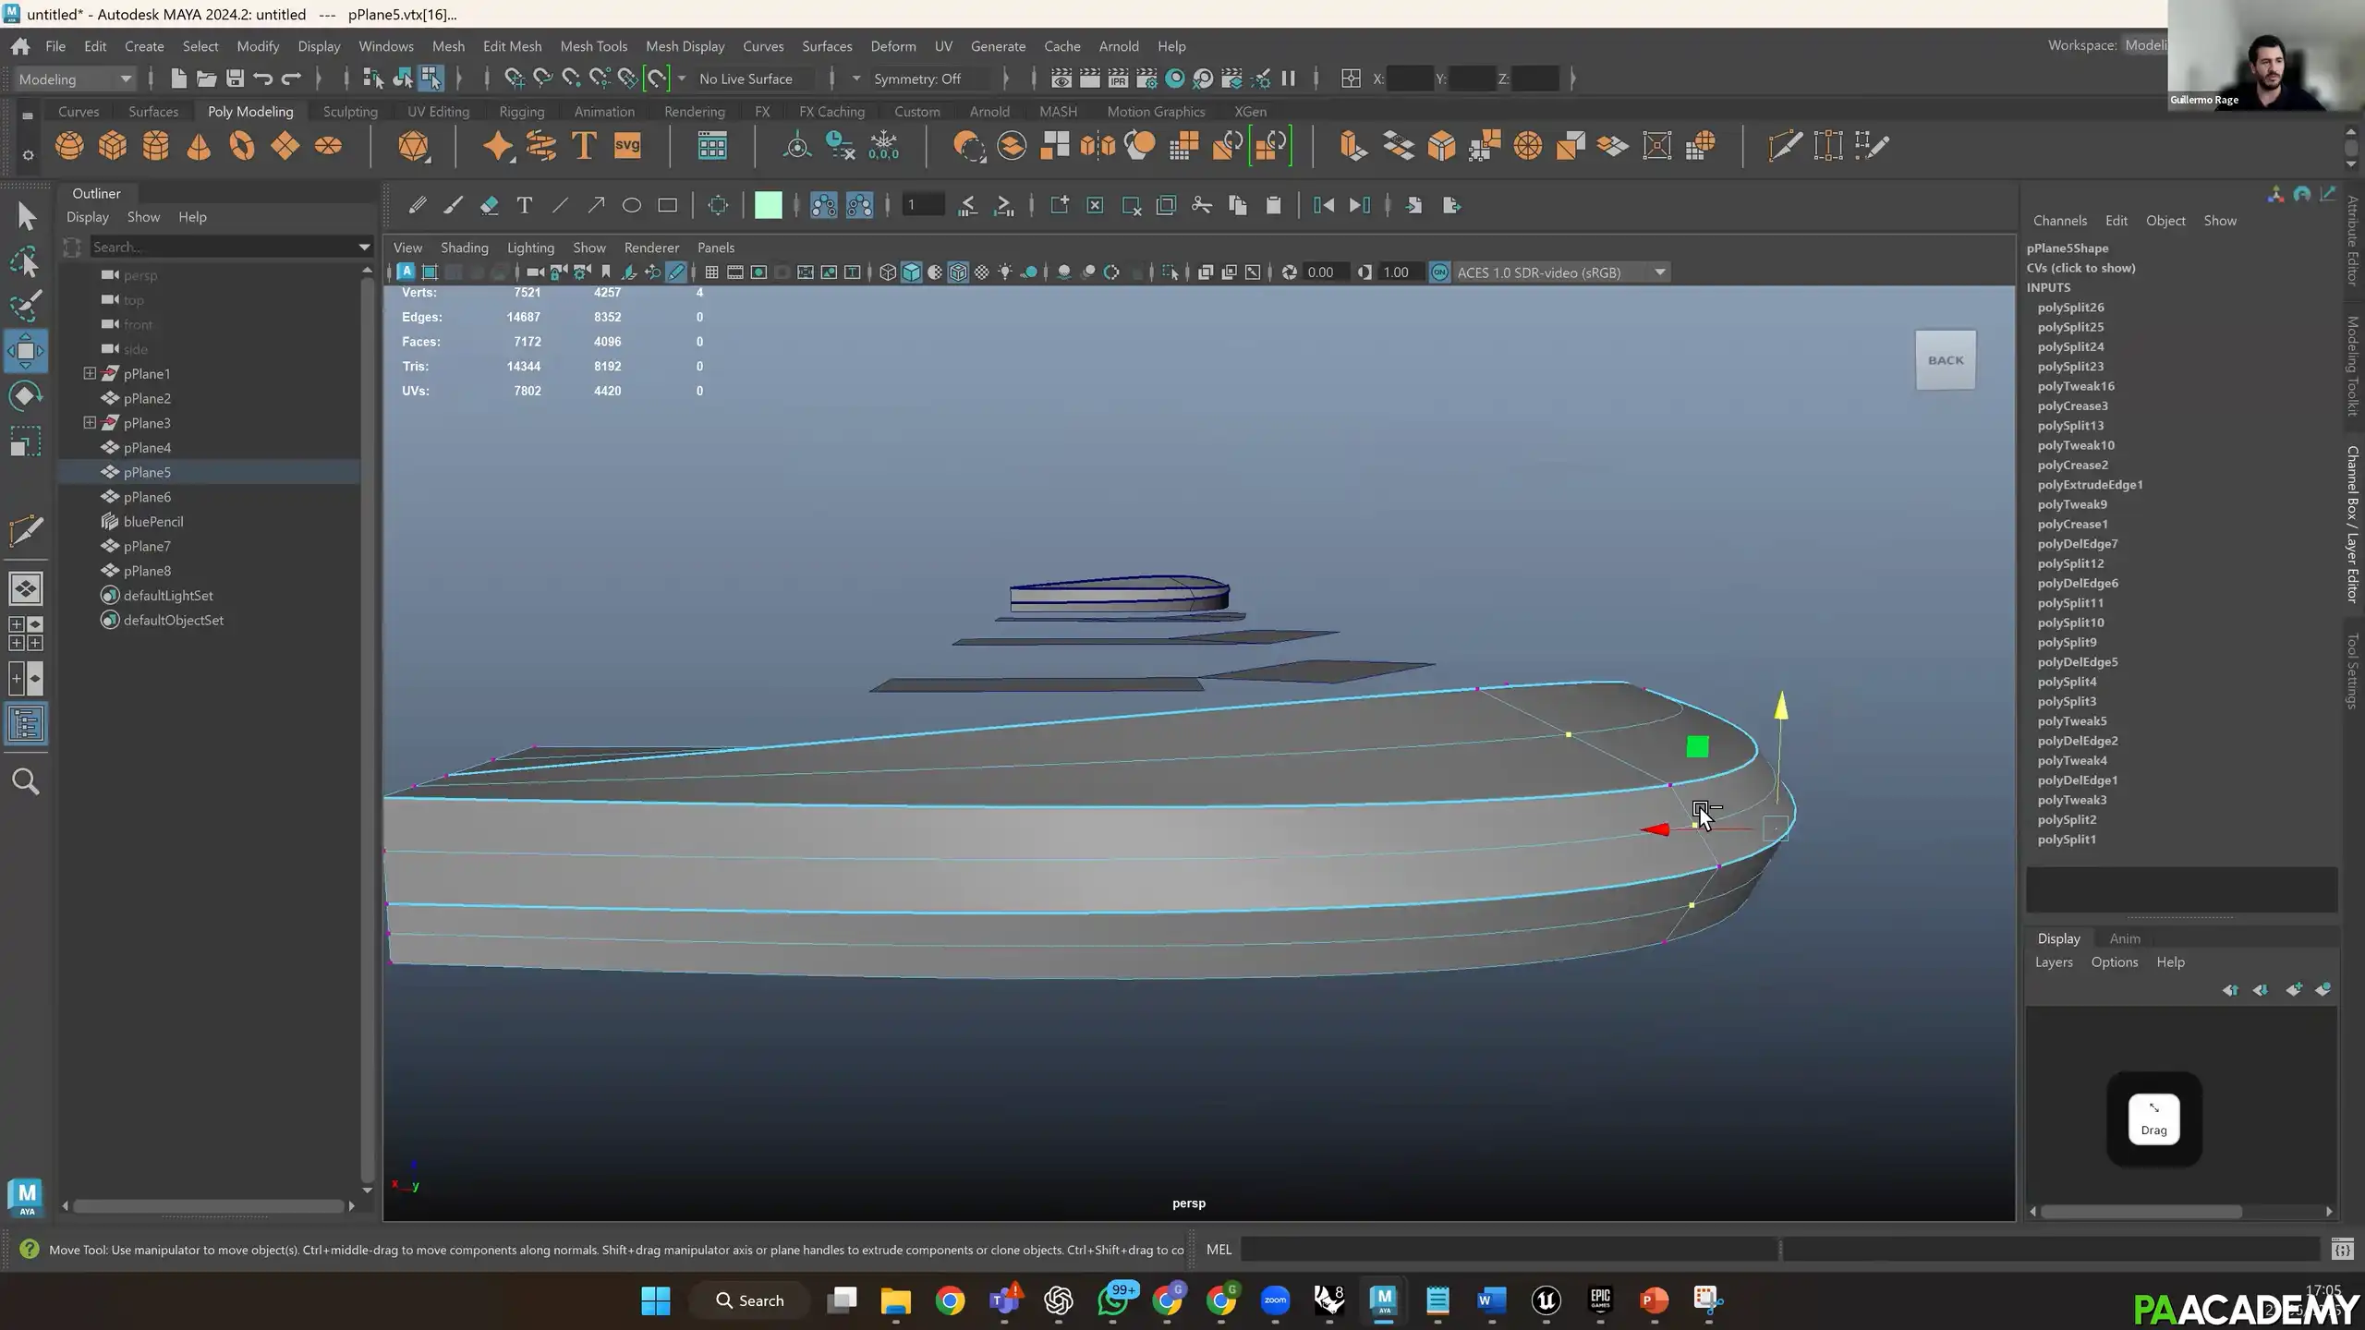Click the Type text creation shelf icon

(x=584, y=146)
